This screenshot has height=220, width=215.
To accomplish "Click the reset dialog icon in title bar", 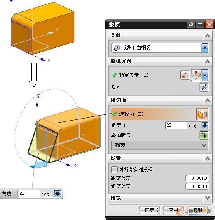I will [191, 24].
